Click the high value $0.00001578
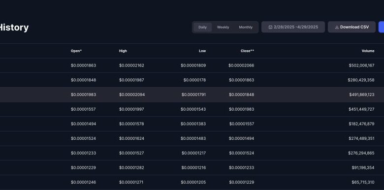The height and width of the screenshot is (190, 384). (x=131, y=124)
